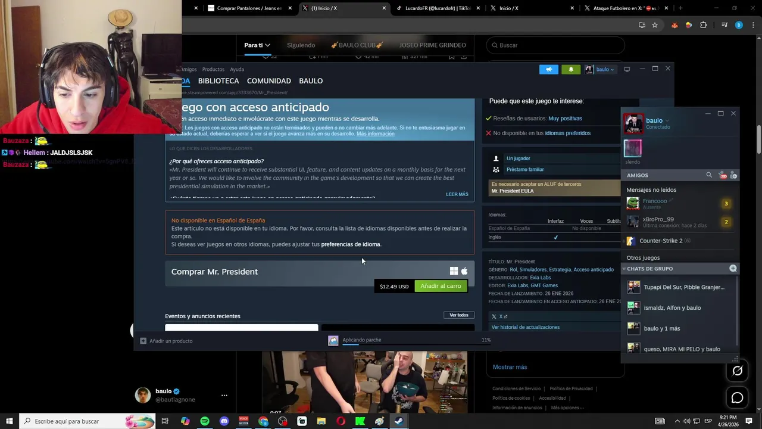Click Ver todos events button
The width and height of the screenshot is (762, 429).
tap(459, 315)
